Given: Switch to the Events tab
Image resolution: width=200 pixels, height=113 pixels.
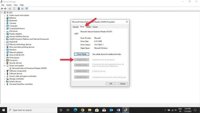Looking at the screenshot, I should [x=95, y=27].
